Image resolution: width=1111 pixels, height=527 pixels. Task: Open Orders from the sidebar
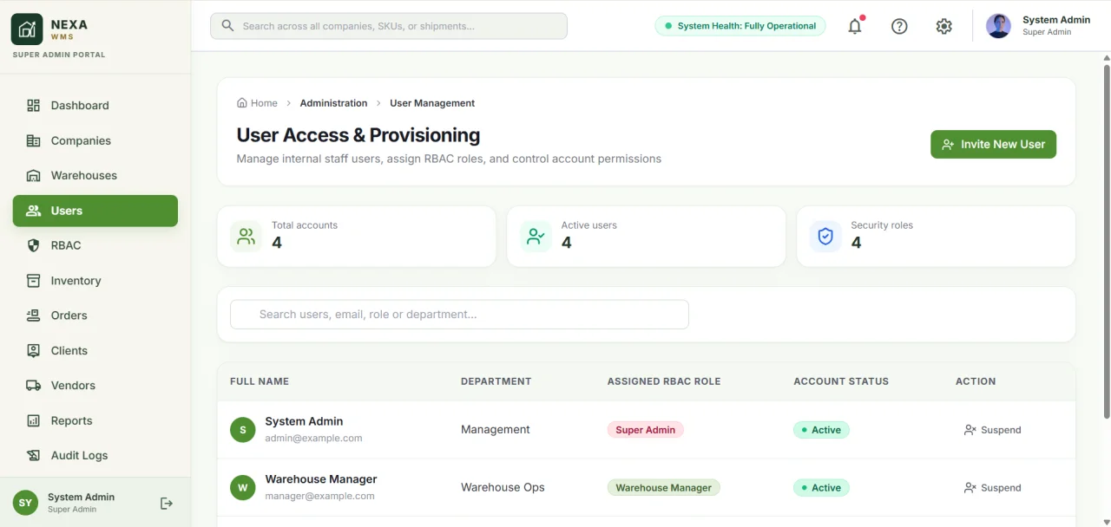pyautogui.click(x=95, y=316)
